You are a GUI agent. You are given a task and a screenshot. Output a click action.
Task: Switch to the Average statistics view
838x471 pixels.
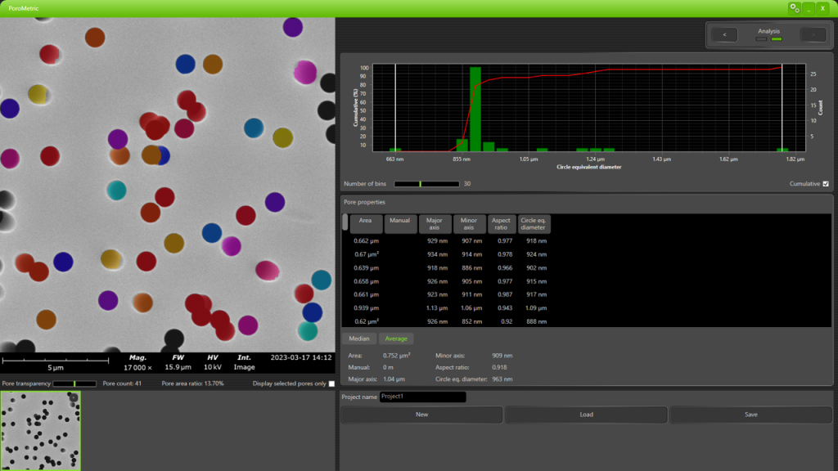pos(396,338)
